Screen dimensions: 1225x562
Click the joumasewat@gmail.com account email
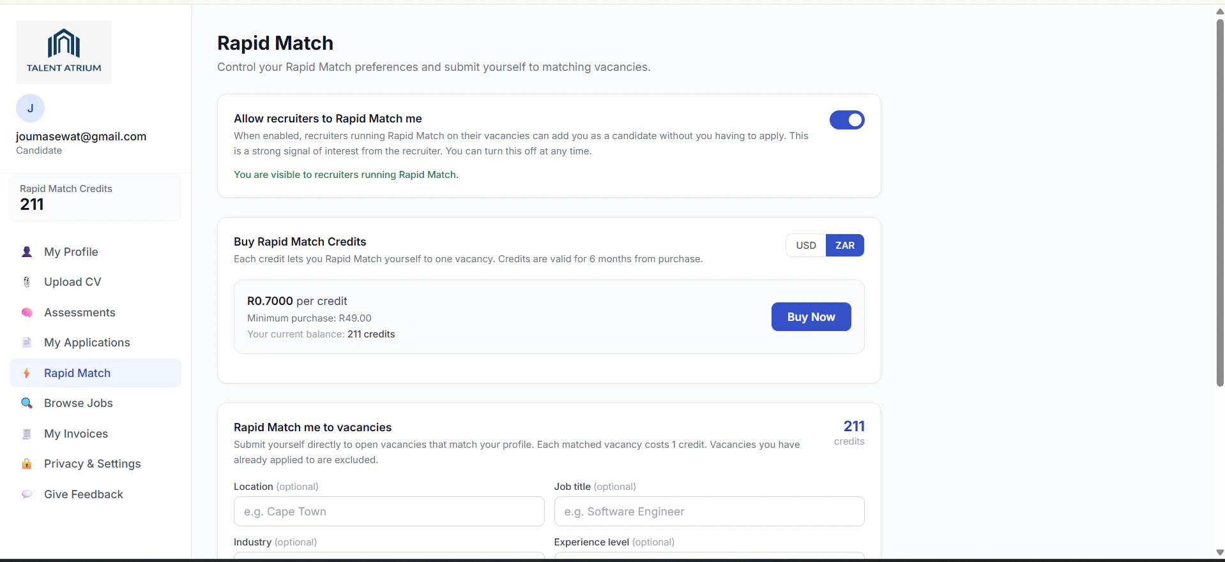tap(81, 137)
